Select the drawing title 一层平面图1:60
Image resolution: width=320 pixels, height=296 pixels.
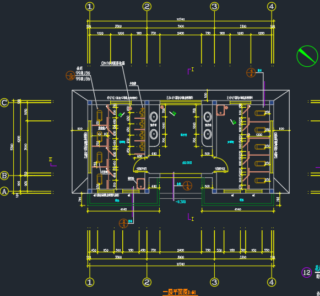pos(180,292)
